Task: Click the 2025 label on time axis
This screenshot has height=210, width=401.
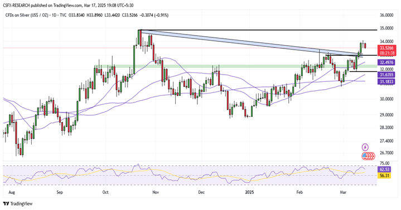Action: pyautogui.click(x=249, y=192)
